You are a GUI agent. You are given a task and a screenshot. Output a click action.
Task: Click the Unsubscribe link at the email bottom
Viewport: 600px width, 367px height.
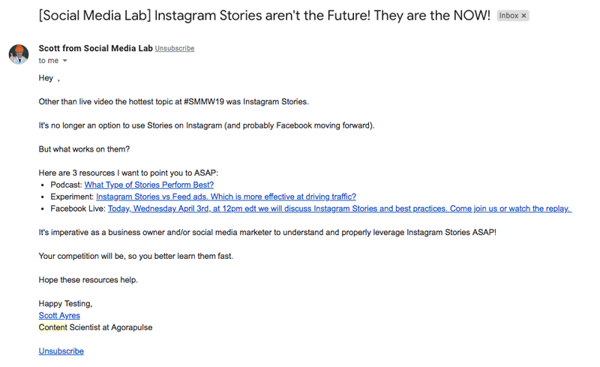coord(61,351)
